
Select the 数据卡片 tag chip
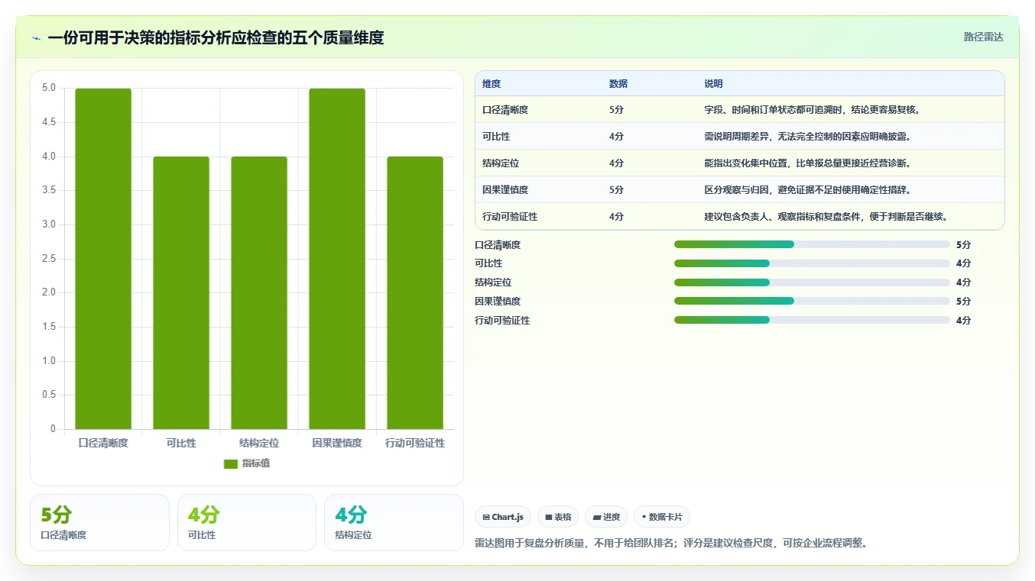coord(662,517)
